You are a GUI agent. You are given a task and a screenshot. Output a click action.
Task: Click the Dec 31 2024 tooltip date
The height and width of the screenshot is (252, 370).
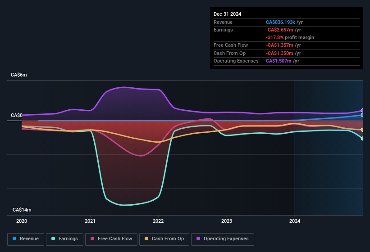[227, 14]
